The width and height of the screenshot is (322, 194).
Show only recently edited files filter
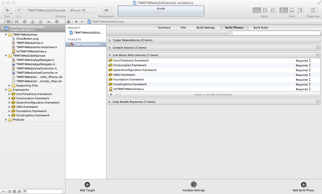[x=10, y=191]
